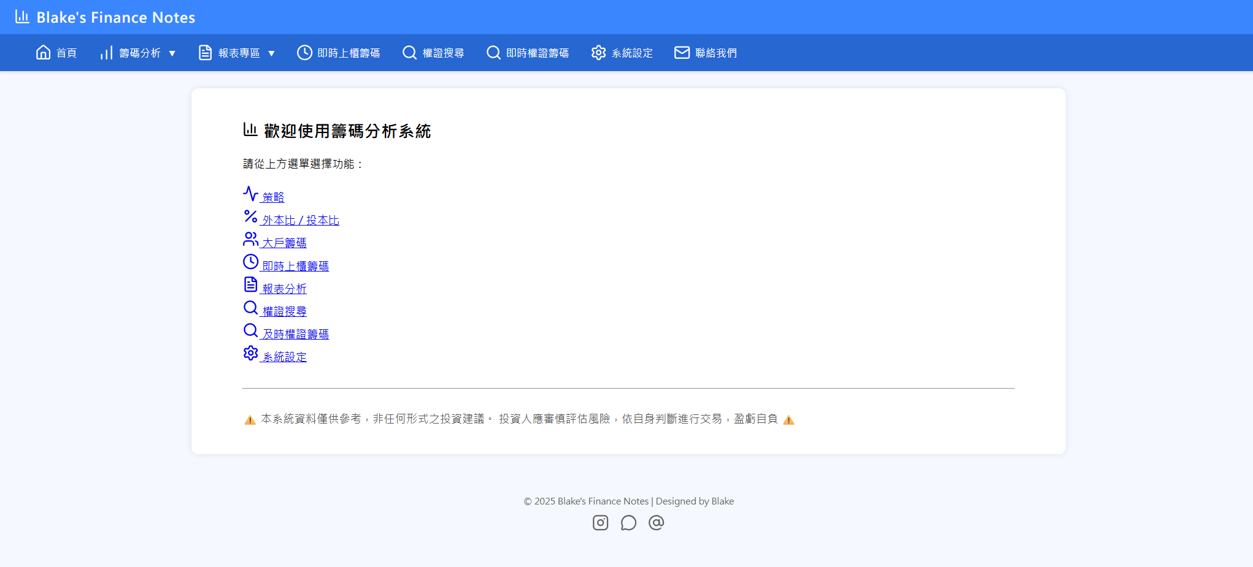Click the 報表分析 link
The width and height of the screenshot is (1253, 567).
pos(284,288)
